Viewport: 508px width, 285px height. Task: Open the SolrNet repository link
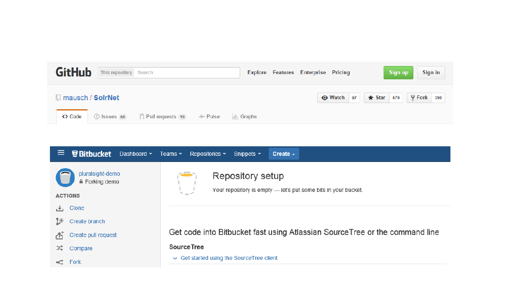[106, 98]
